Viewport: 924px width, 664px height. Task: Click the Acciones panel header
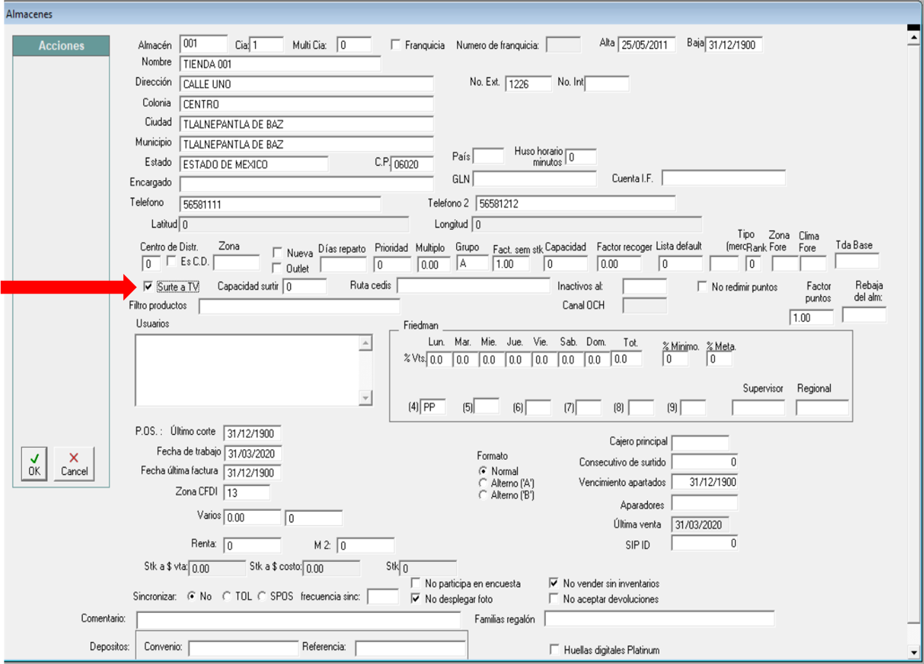tap(61, 45)
